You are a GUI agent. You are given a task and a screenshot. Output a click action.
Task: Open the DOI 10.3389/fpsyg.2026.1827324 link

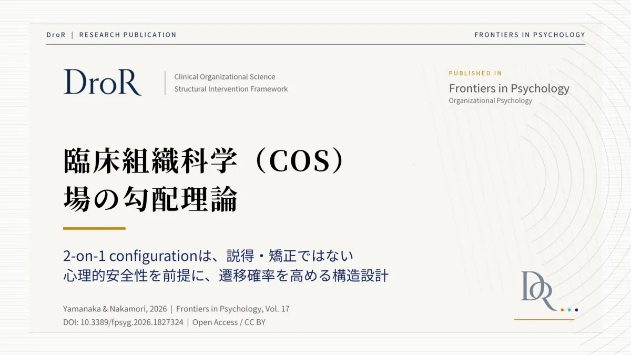pos(123,322)
